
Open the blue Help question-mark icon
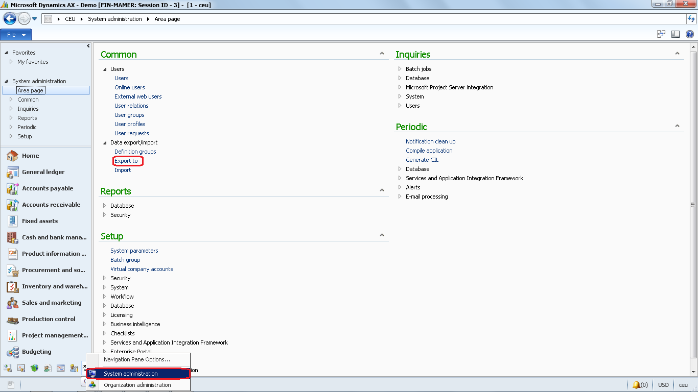[689, 34]
